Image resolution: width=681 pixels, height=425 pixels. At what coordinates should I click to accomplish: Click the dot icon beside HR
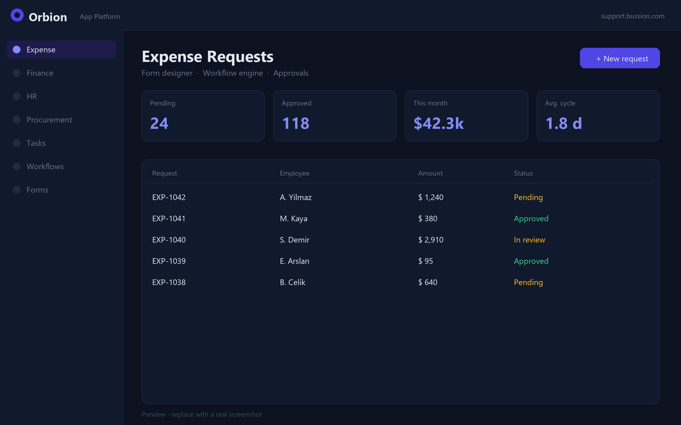[x=16, y=96]
